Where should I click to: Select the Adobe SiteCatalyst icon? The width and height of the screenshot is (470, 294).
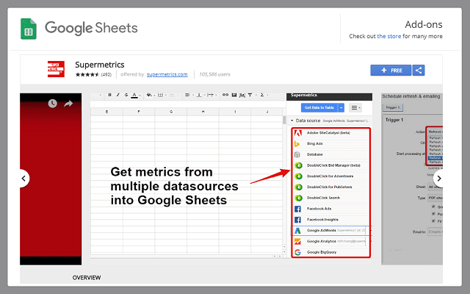click(x=297, y=133)
